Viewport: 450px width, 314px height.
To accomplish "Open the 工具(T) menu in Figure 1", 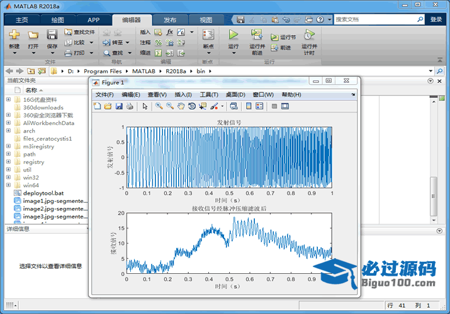I will (x=209, y=95).
